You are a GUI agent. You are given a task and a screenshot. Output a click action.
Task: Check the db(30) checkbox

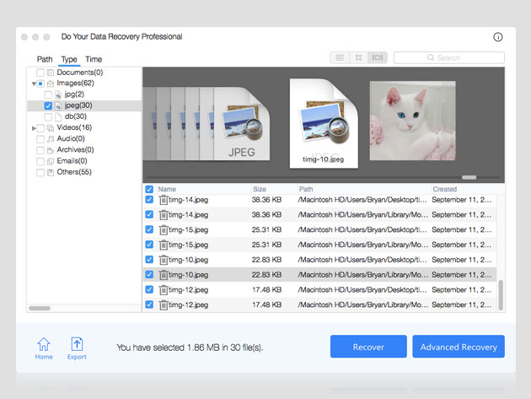[x=48, y=117]
